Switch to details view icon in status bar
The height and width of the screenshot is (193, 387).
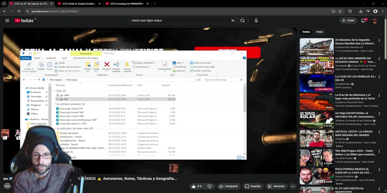pos(239,157)
